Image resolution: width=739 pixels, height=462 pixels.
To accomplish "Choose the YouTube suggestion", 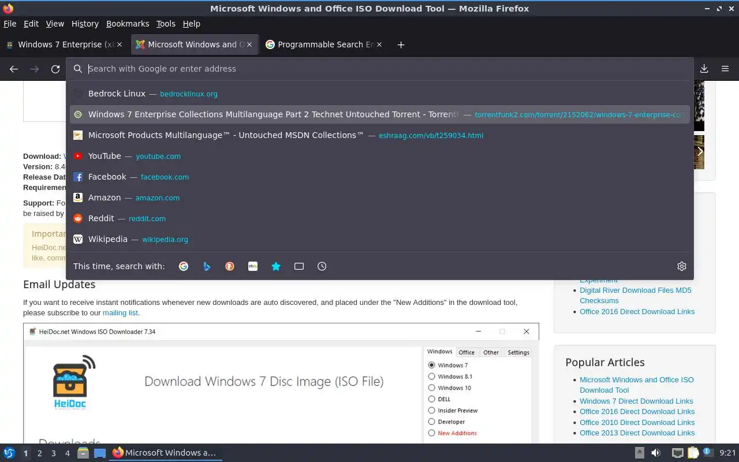I will (380, 156).
